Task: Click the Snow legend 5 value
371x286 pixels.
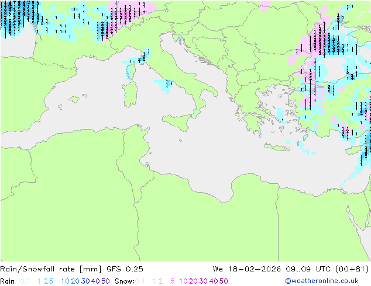Action: tap(173, 281)
